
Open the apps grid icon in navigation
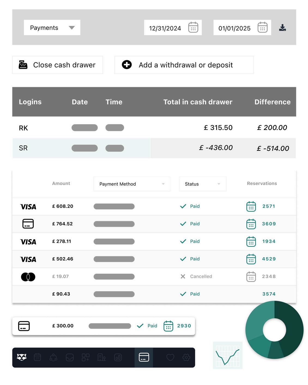pyautogui.click(x=86, y=357)
